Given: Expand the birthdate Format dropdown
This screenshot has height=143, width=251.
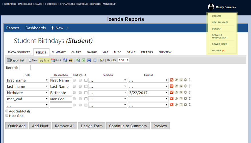Looking at the screenshot, I should tap(148, 93).
